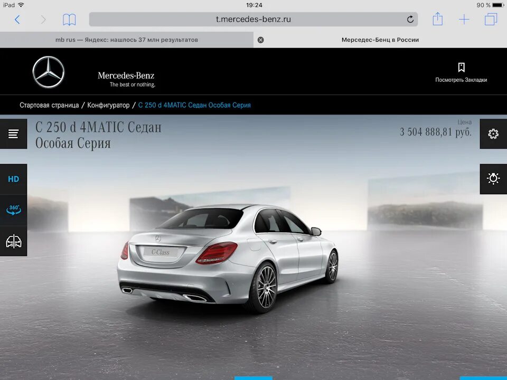This screenshot has height=380, width=507.
Task: Activate the 360° rotation view
Action: click(x=13, y=210)
